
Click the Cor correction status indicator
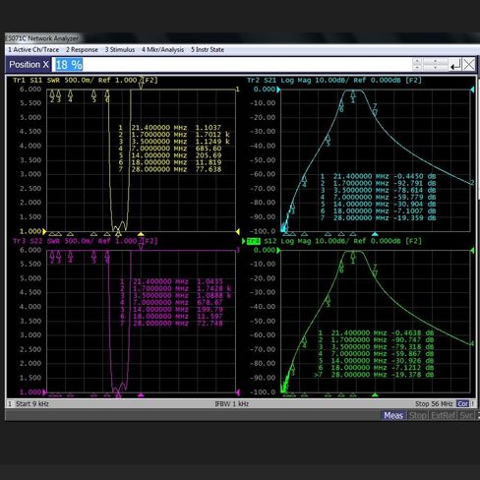coord(462,404)
